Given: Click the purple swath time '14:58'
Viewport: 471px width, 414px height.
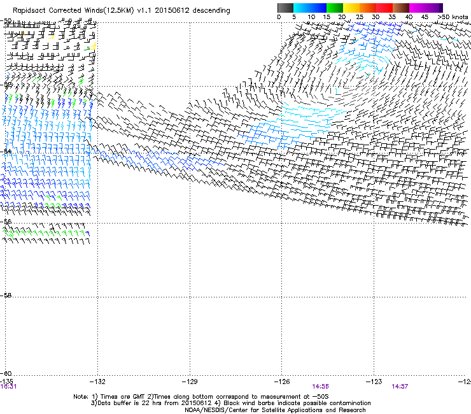Looking at the screenshot, I should pyautogui.click(x=320, y=387).
